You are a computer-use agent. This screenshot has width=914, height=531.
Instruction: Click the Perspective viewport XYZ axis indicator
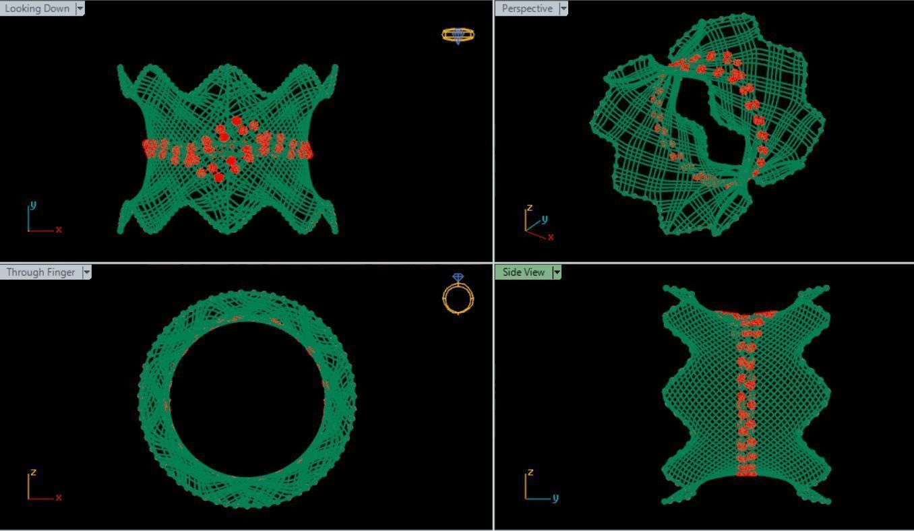539,223
